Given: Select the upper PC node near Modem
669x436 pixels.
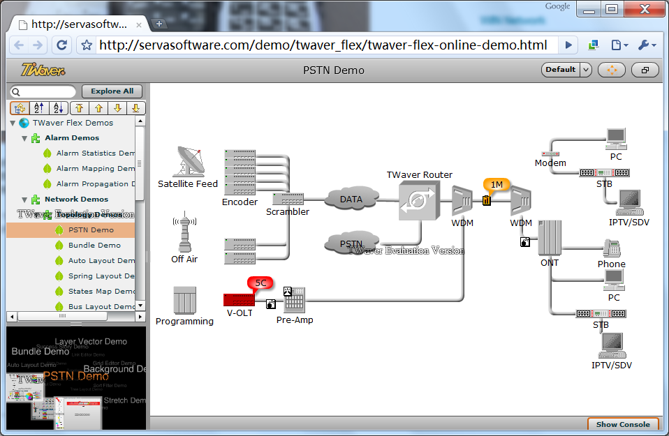Looking at the screenshot, I should (617, 139).
